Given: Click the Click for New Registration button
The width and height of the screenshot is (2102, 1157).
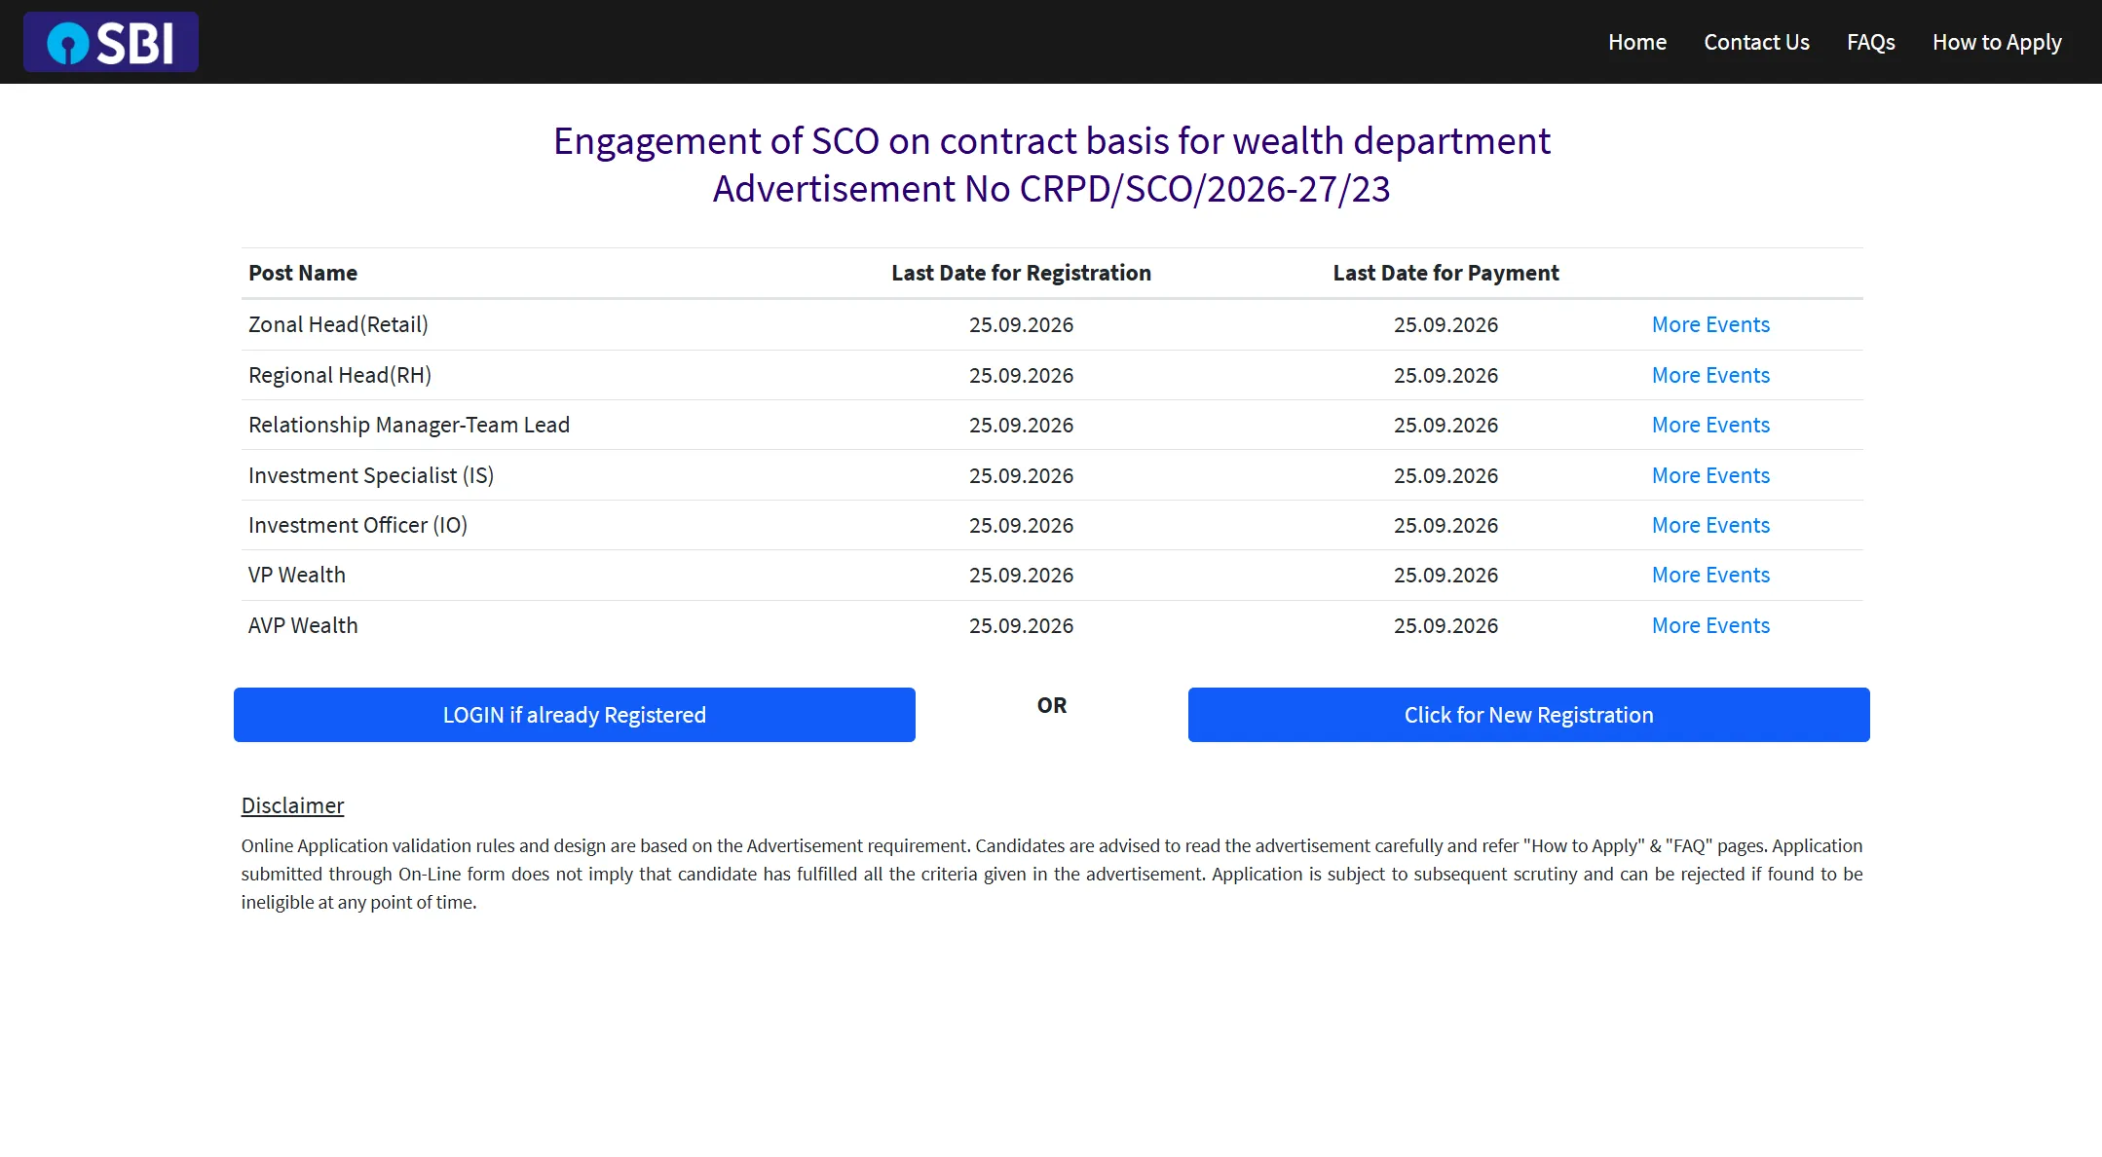Looking at the screenshot, I should pos(1529,715).
